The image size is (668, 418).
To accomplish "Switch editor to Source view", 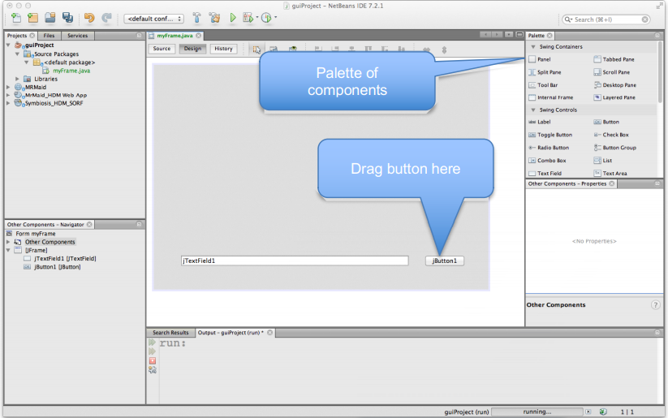I will pos(162,49).
